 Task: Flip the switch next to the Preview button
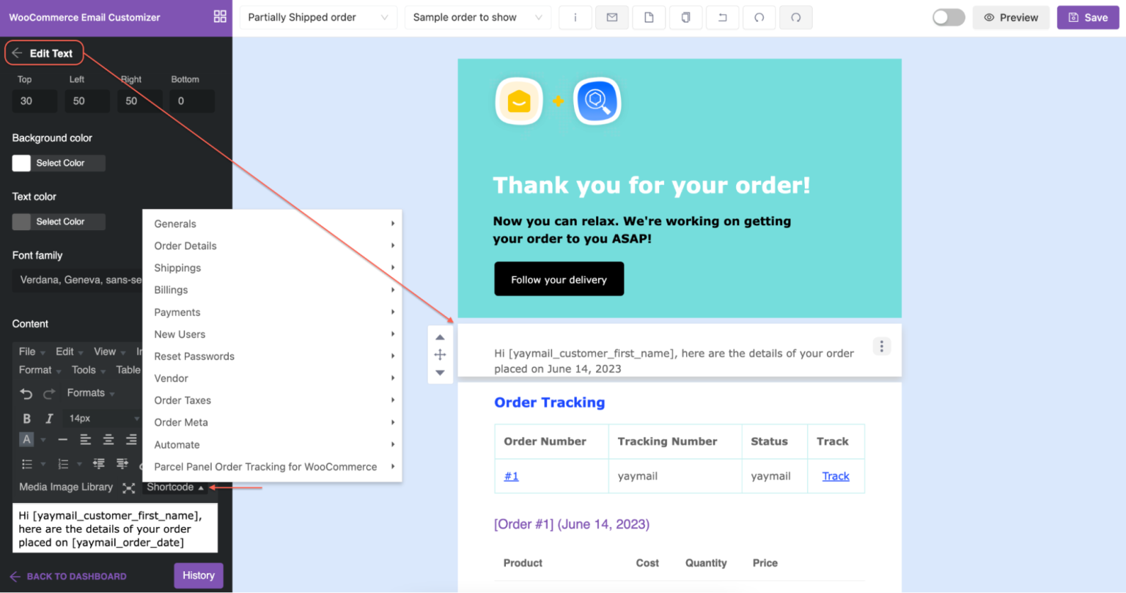click(947, 17)
